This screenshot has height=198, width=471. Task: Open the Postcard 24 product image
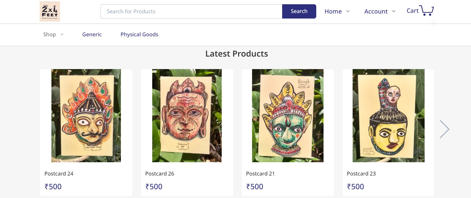[x=86, y=116]
